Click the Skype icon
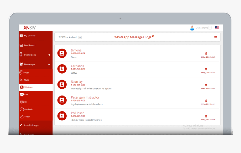The width and height of the screenshot is (241, 153). click(x=21, y=80)
